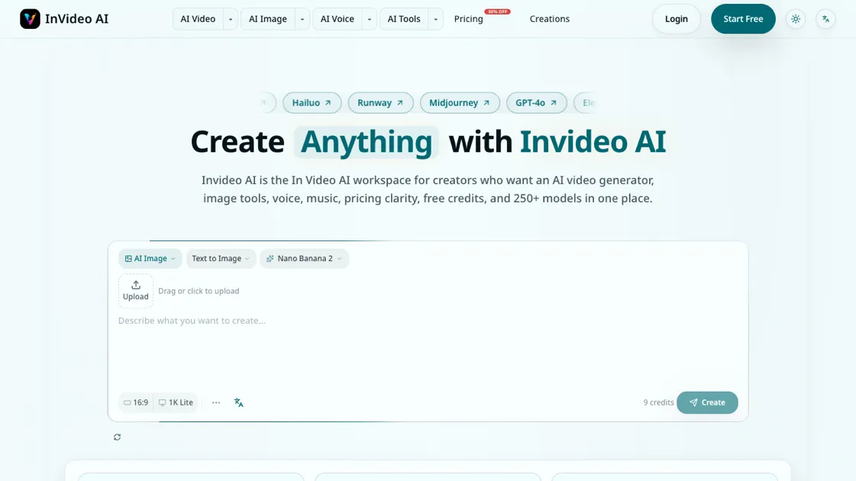Open the three-dots more options
This screenshot has height=481, width=856.
(216, 402)
